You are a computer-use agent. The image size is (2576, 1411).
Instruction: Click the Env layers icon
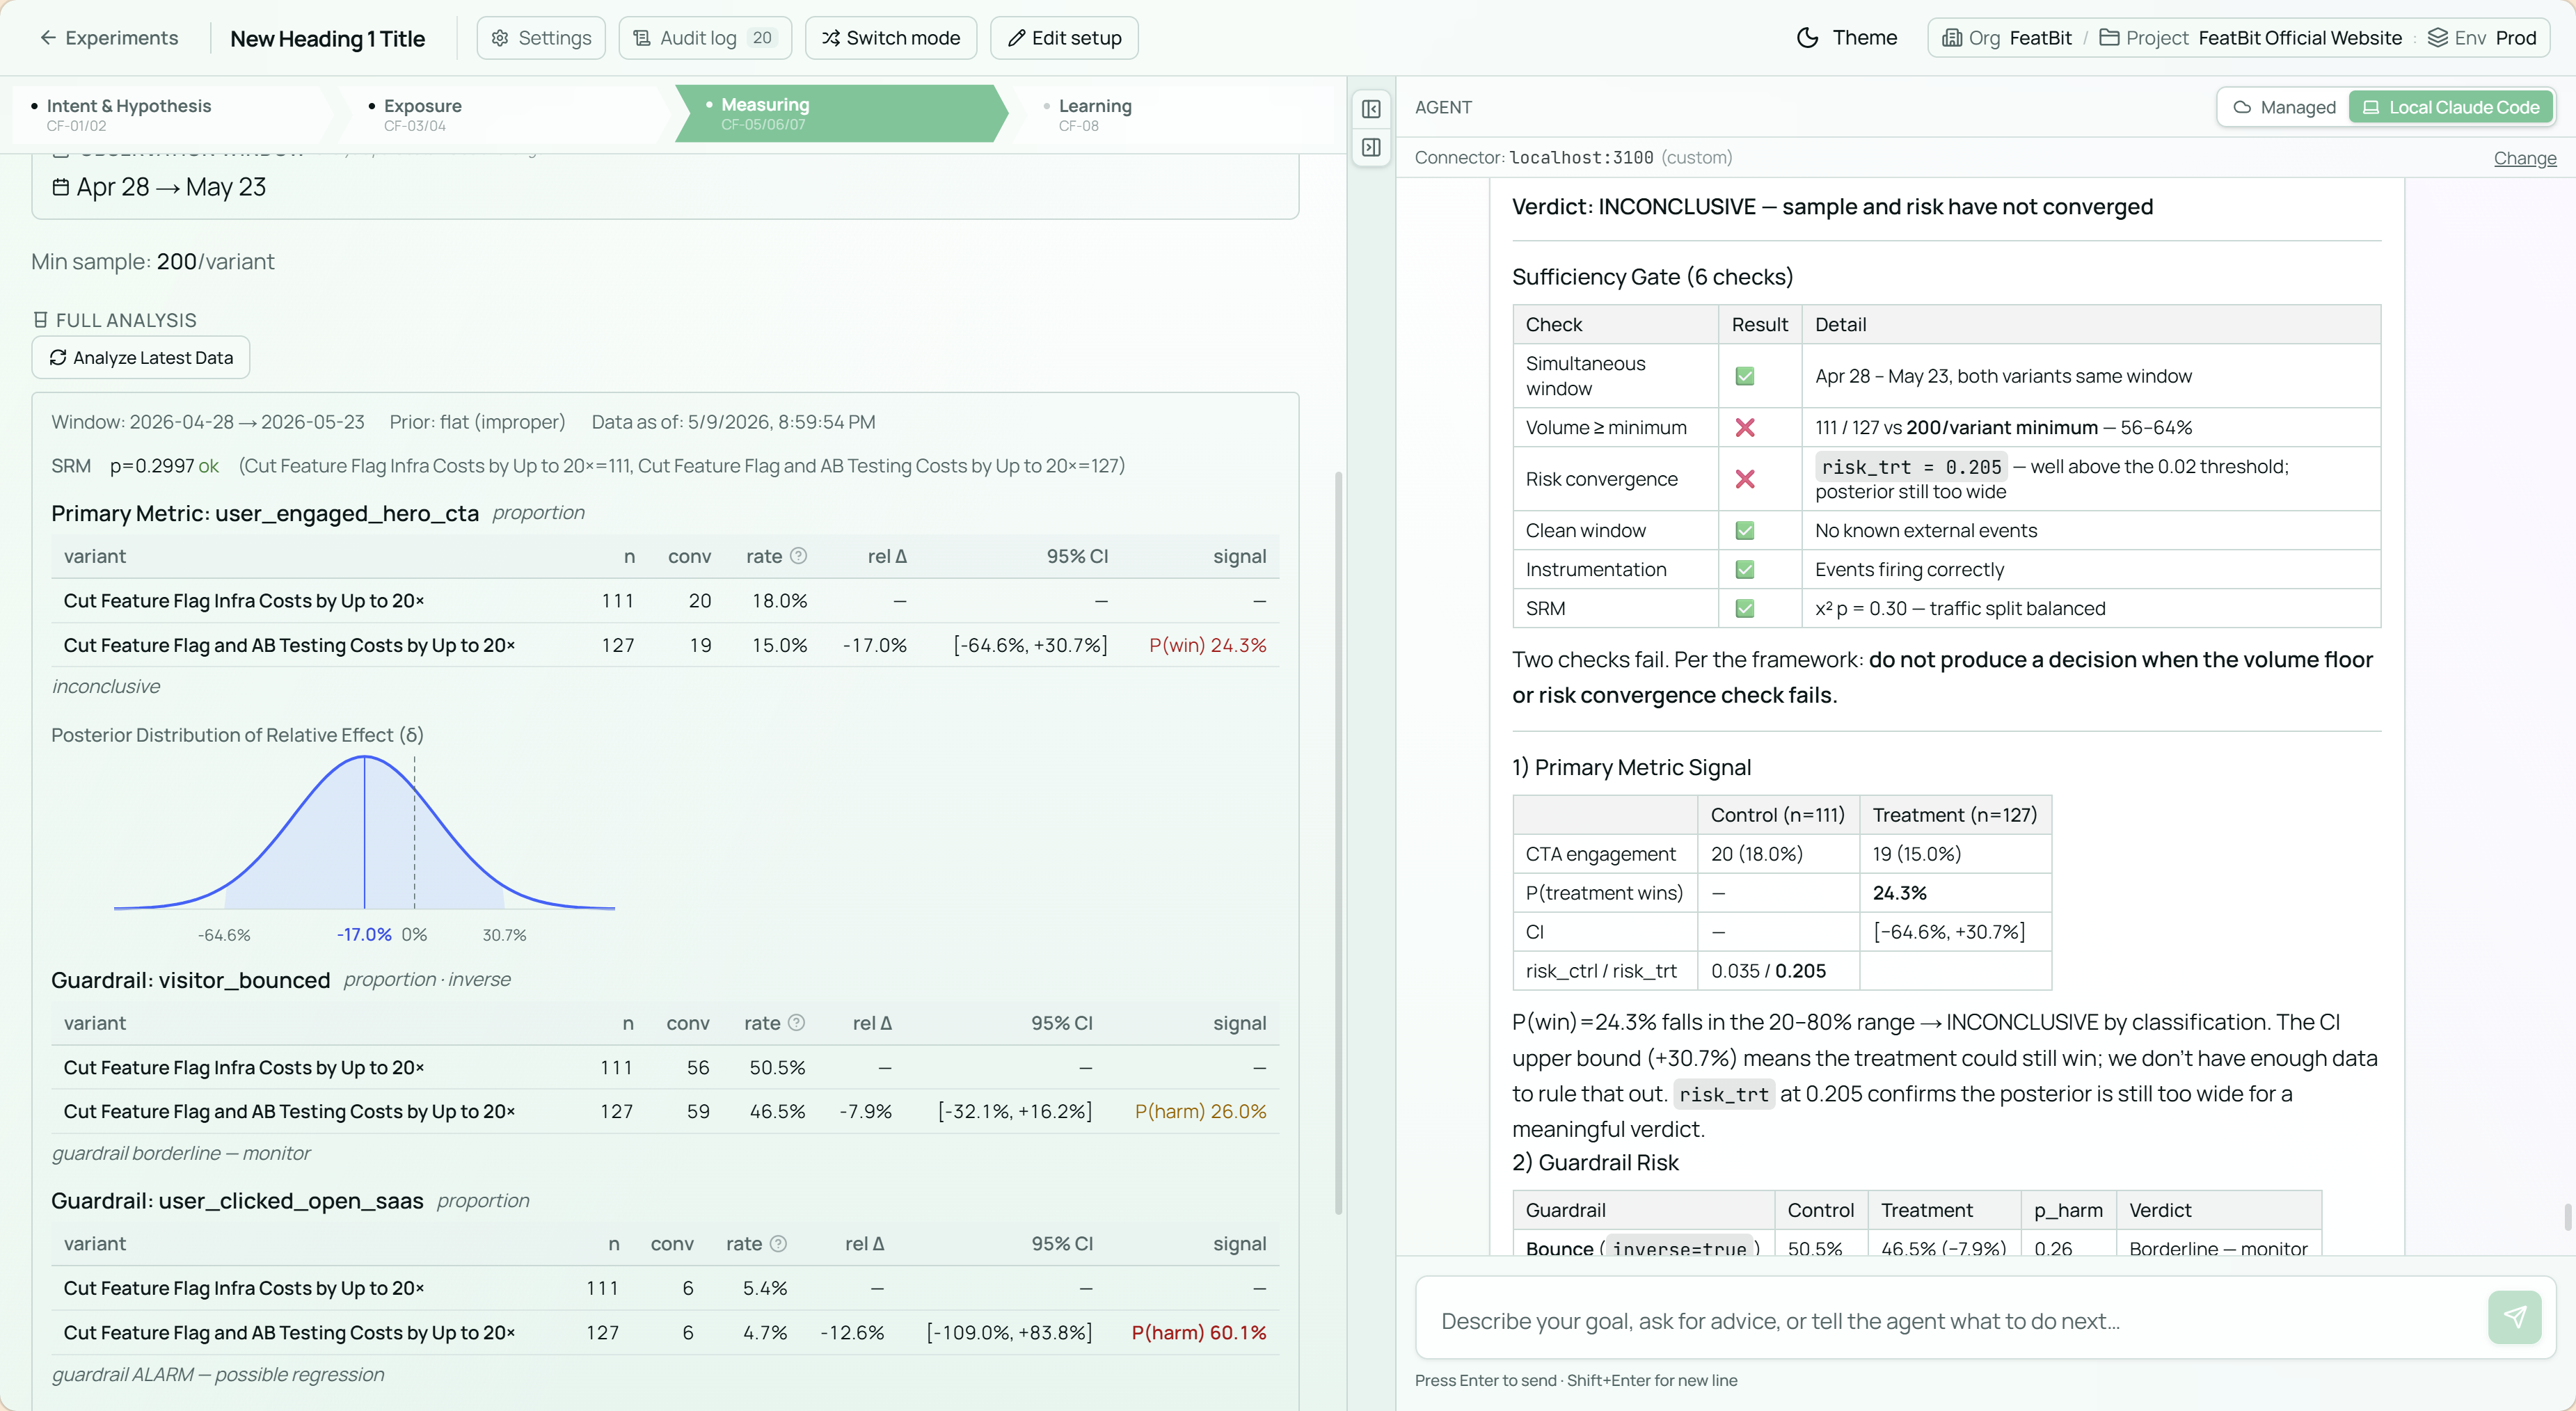(x=2438, y=38)
